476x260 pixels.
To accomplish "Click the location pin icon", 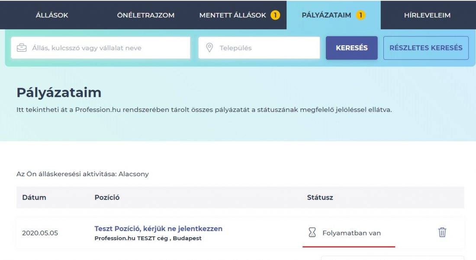I will [x=209, y=48].
